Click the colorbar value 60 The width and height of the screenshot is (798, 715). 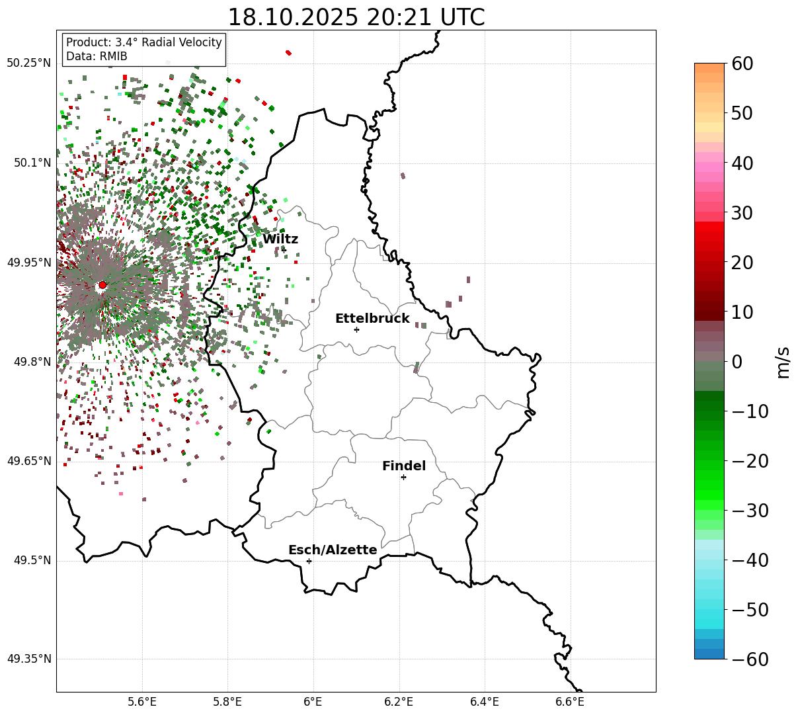point(742,63)
